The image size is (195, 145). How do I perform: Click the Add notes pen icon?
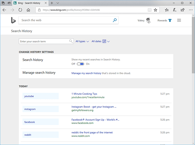pyautogui.click(x=175, y=10)
